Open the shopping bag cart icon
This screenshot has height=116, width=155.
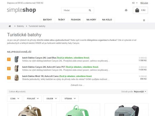click(x=137, y=10)
